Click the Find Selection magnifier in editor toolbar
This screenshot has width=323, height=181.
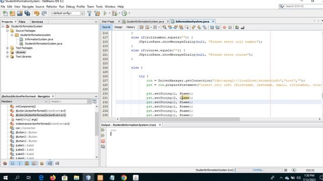click(x=165, y=27)
